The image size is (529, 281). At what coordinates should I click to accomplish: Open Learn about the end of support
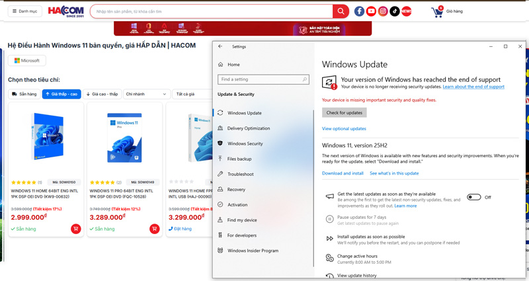(473, 87)
